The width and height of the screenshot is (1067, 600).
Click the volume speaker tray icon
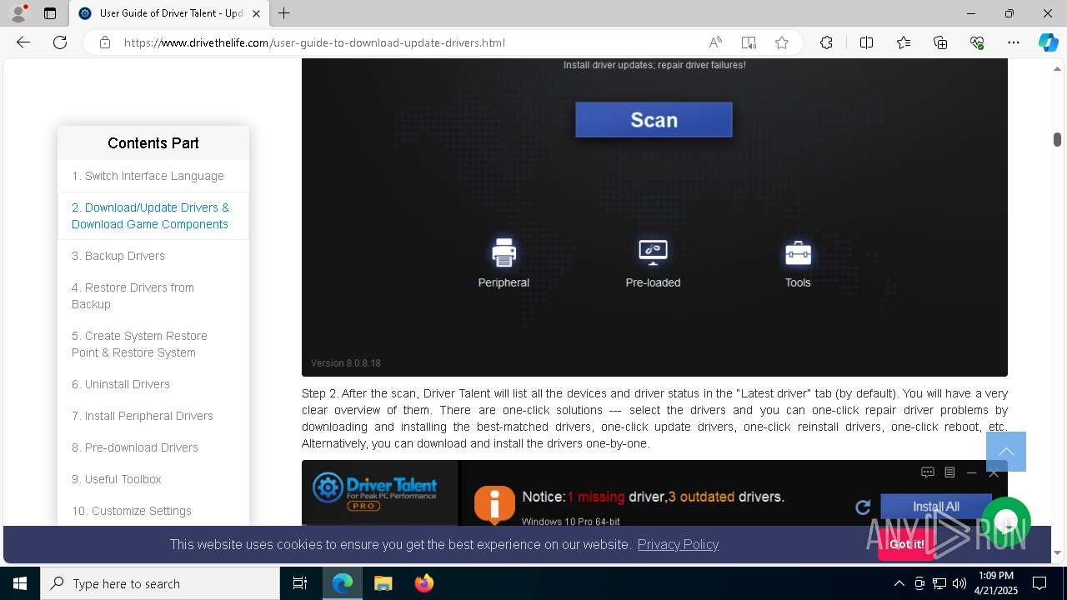pos(959,583)
